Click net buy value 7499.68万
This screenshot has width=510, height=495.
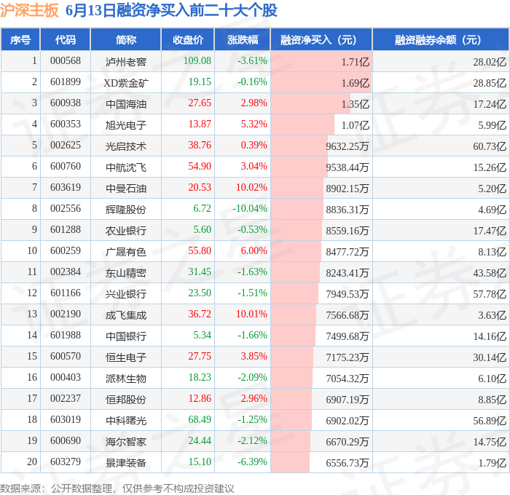(348, 336)
